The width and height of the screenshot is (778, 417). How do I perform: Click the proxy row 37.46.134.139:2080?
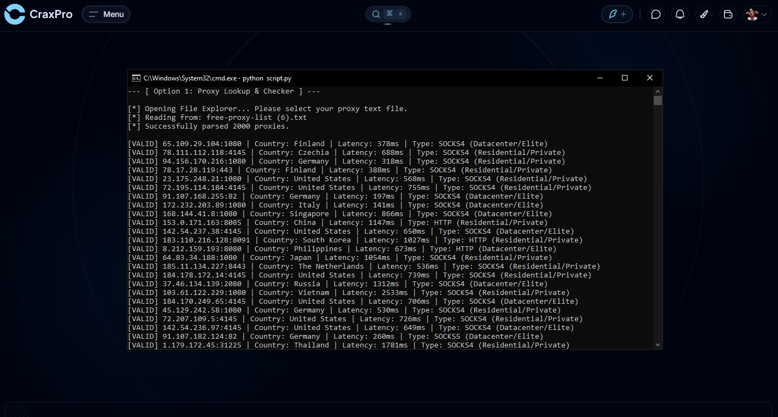point(338,284)
